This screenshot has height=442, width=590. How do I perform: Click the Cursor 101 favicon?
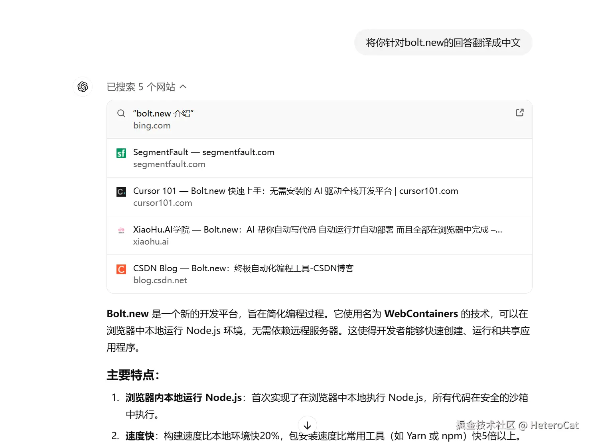121,192
